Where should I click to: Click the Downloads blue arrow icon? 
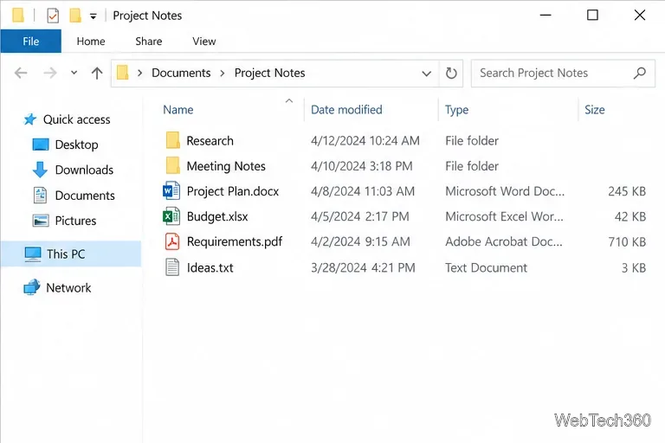40,170
